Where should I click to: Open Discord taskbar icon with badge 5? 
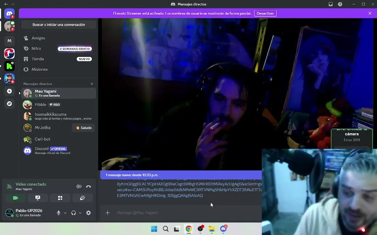click(224, 229)
